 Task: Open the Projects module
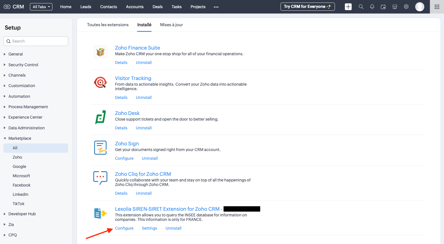(x=198, y=7)
